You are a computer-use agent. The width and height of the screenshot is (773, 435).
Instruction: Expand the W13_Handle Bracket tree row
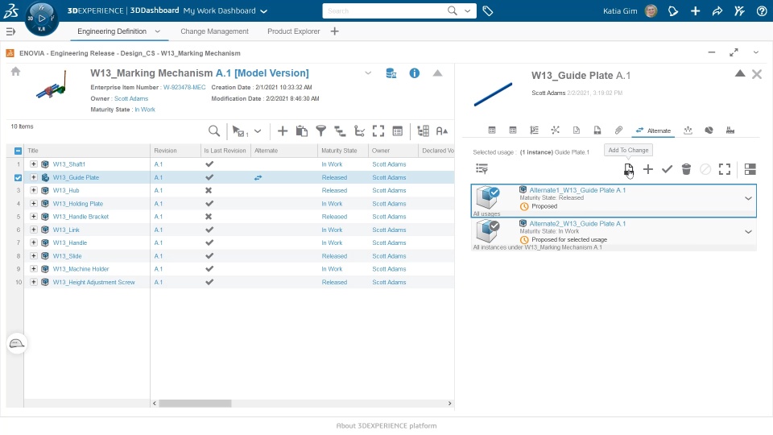click(x=34, y=217)
